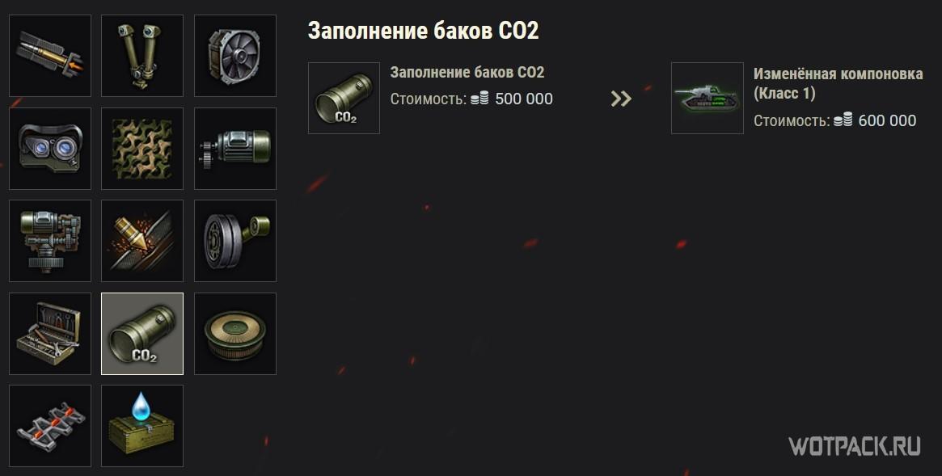Select the gun laying drive motor icon
The width and height of the screenshot is (942, 476).
click(235, 148)
